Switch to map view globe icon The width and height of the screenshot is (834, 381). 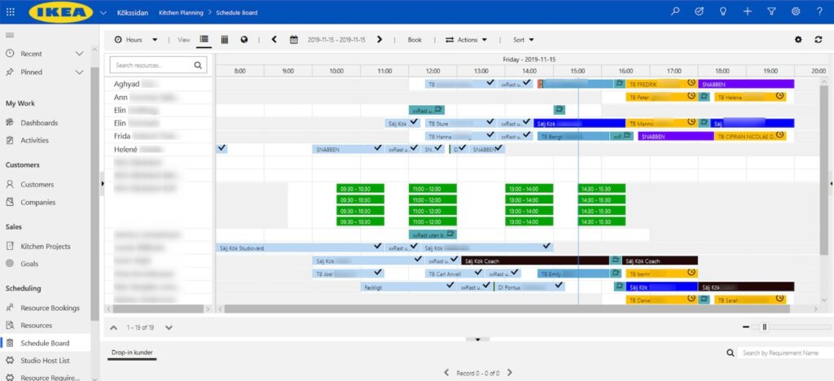[x=244, y=39]
